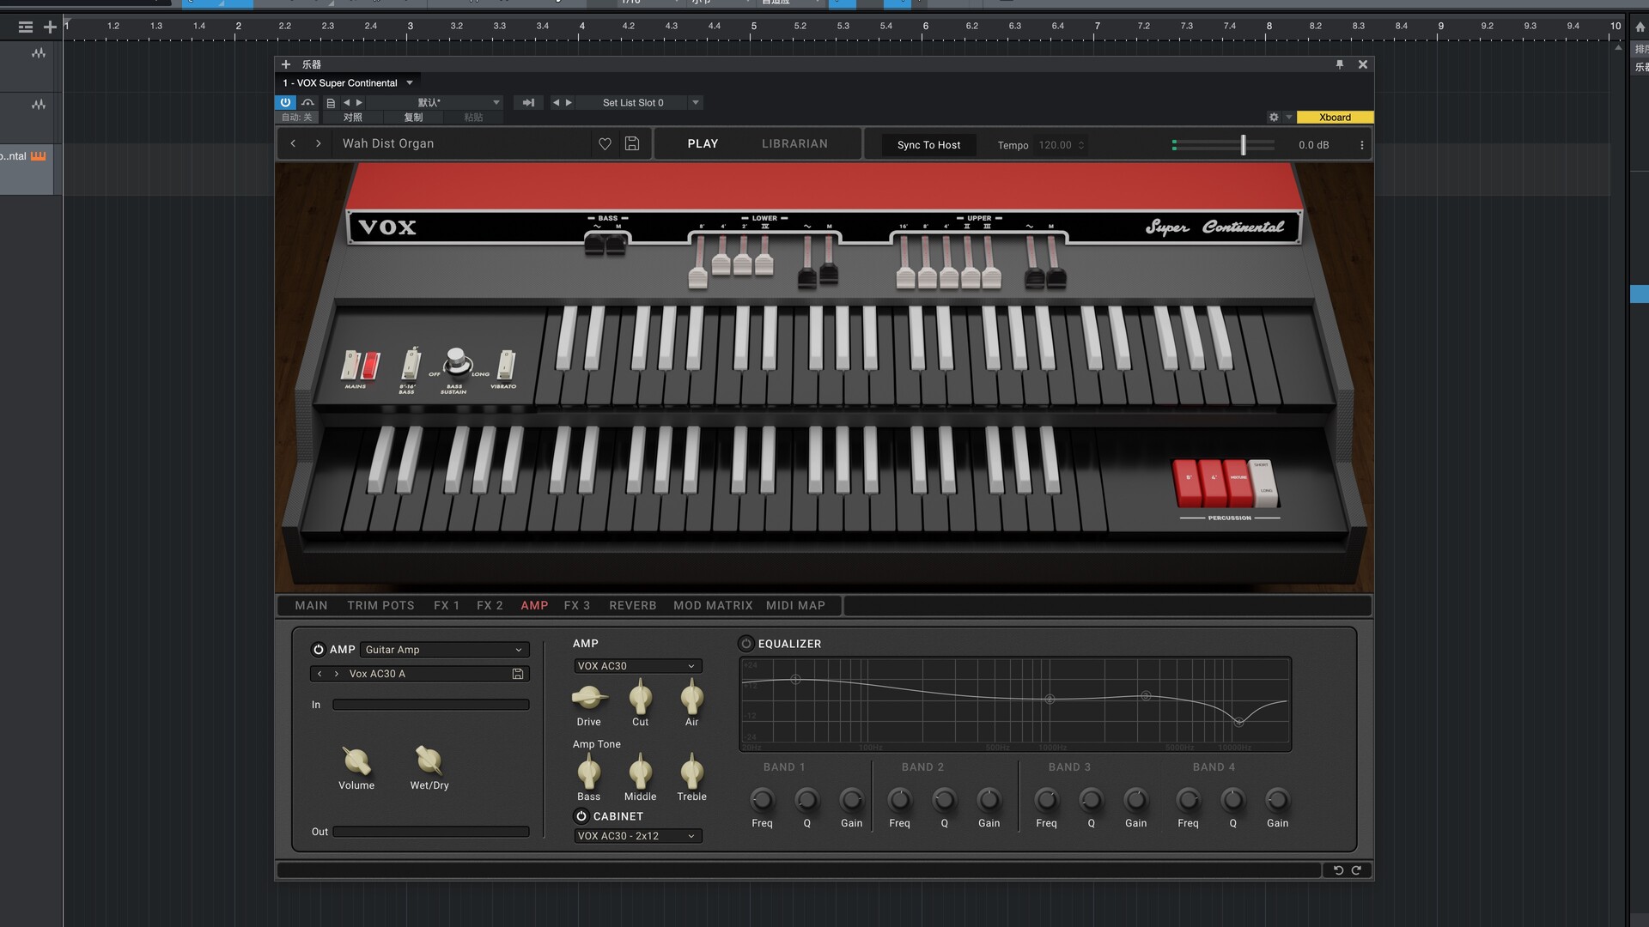Open the preset file menu icon
This screenshot has width=1649, height=927.
coord(331,102)
